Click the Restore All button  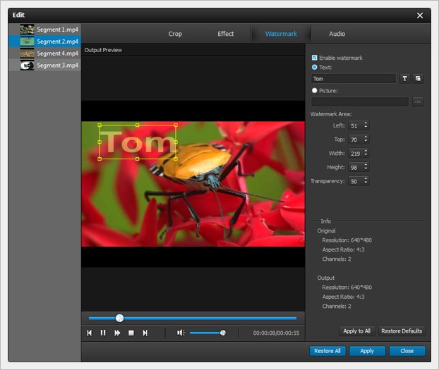327,351
